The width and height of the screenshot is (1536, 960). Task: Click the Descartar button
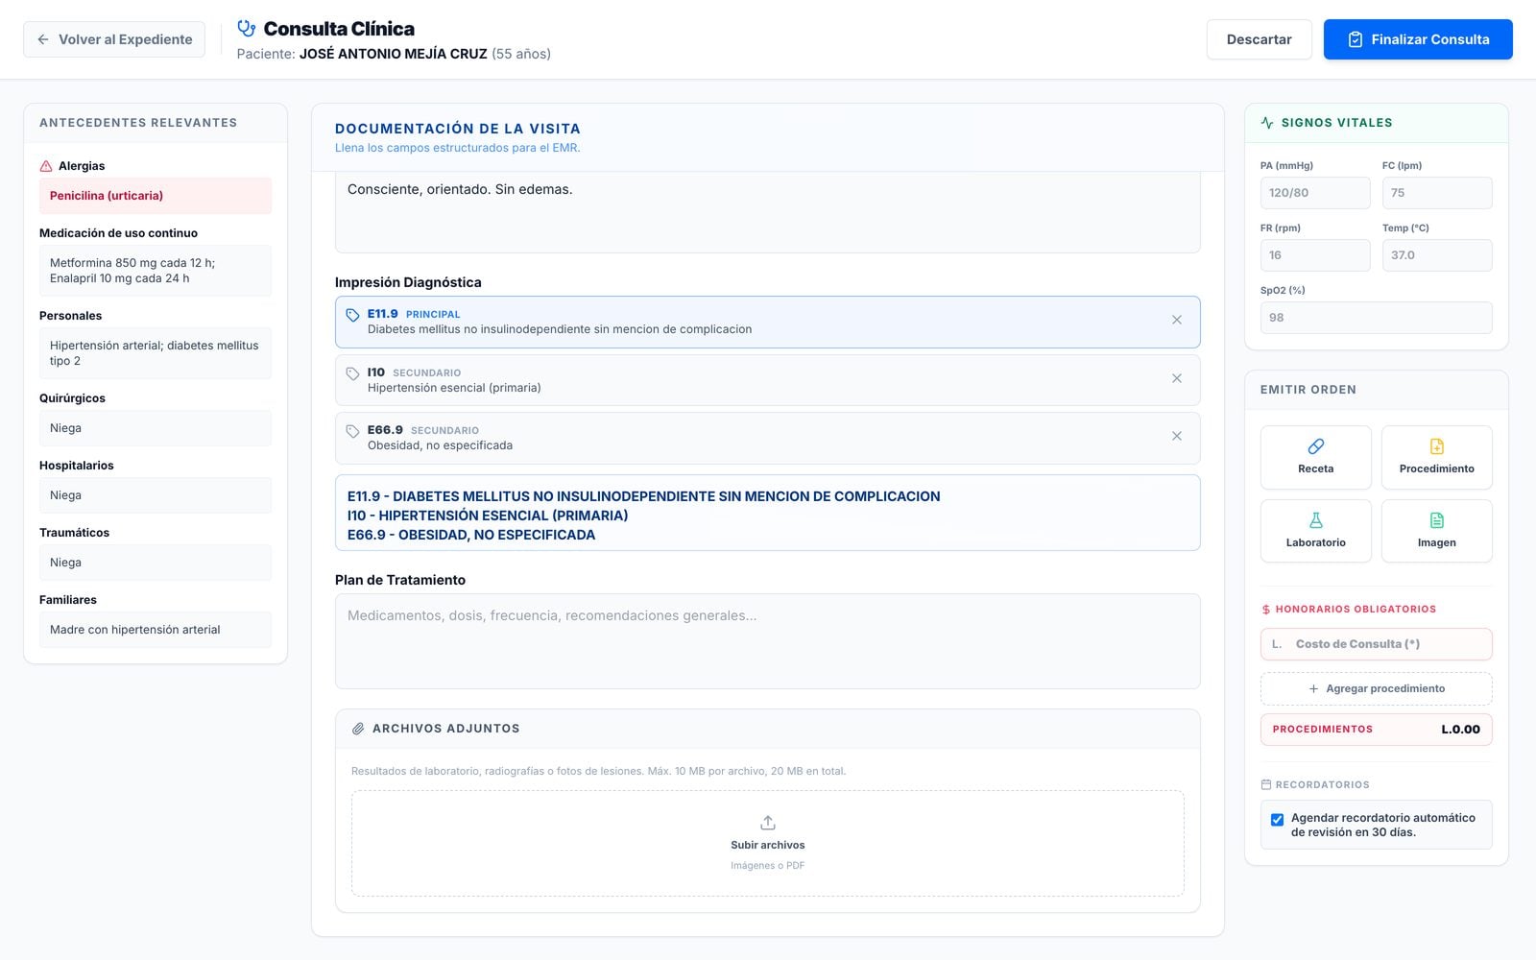1259,39
